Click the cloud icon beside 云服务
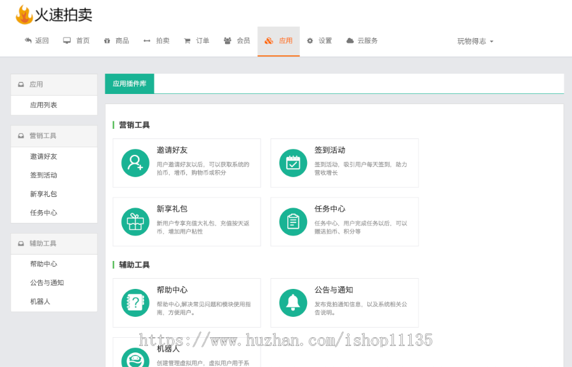The image size is (572, 367). point(350,41)
